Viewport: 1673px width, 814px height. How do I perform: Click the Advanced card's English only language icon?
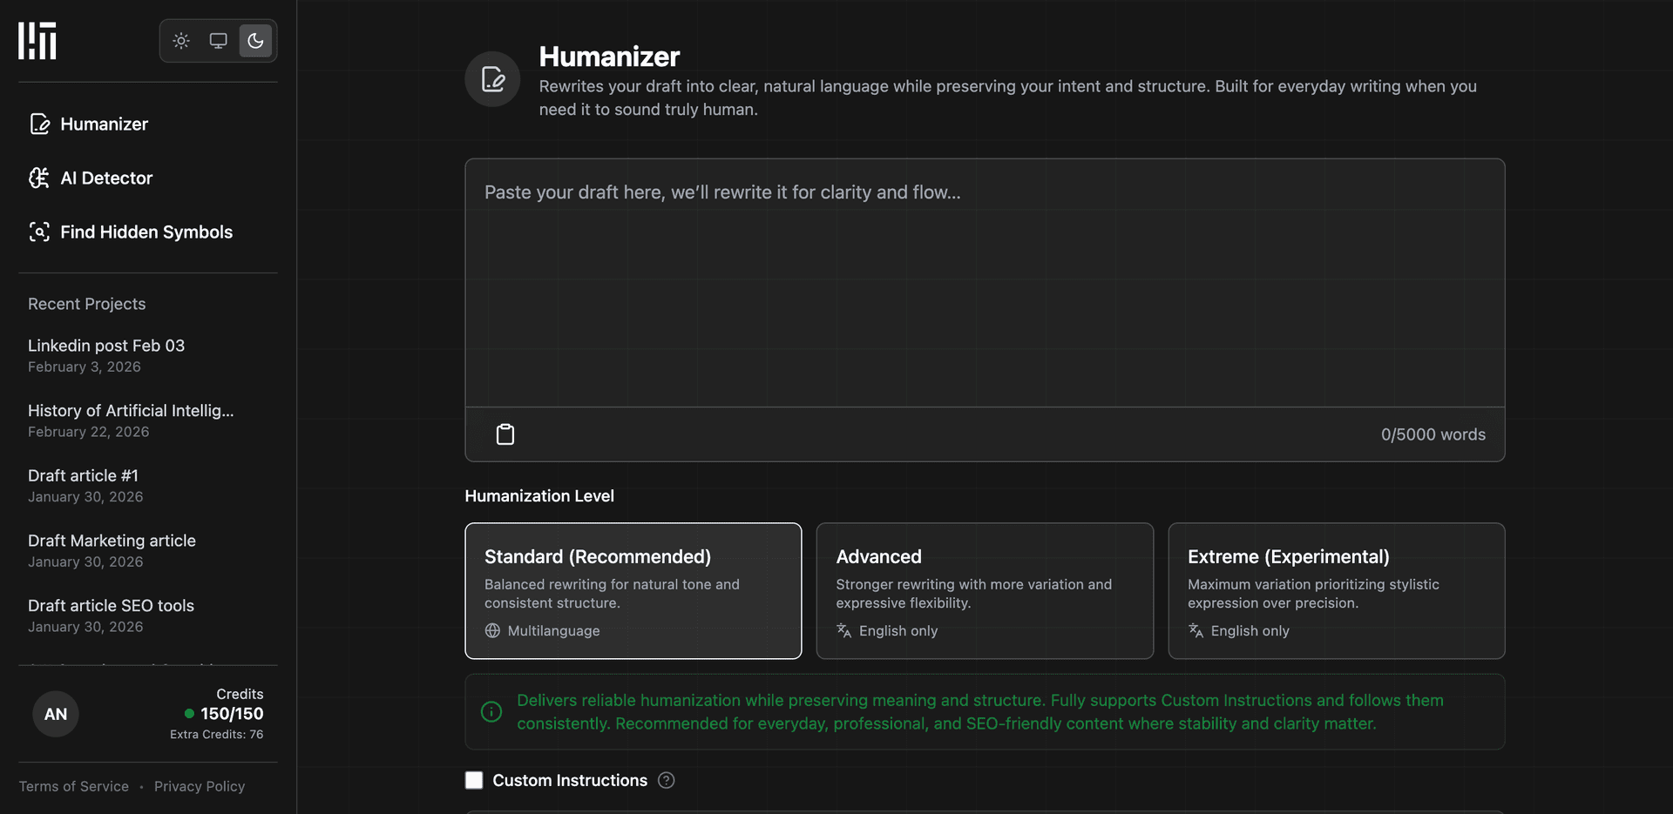(843, 631)
